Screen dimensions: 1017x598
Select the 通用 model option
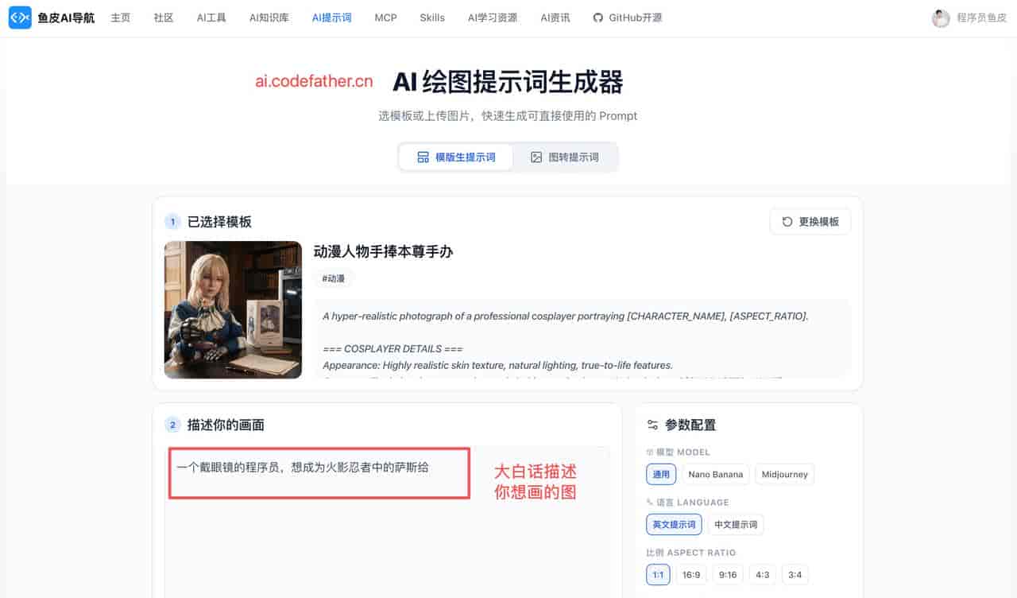[x=661, y=475]
